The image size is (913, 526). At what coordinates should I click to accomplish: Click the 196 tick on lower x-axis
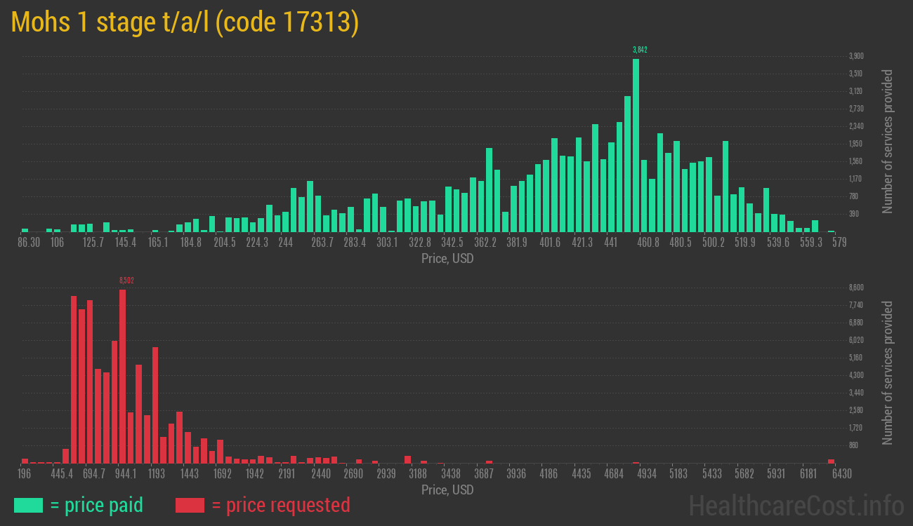tap(25, 473)
